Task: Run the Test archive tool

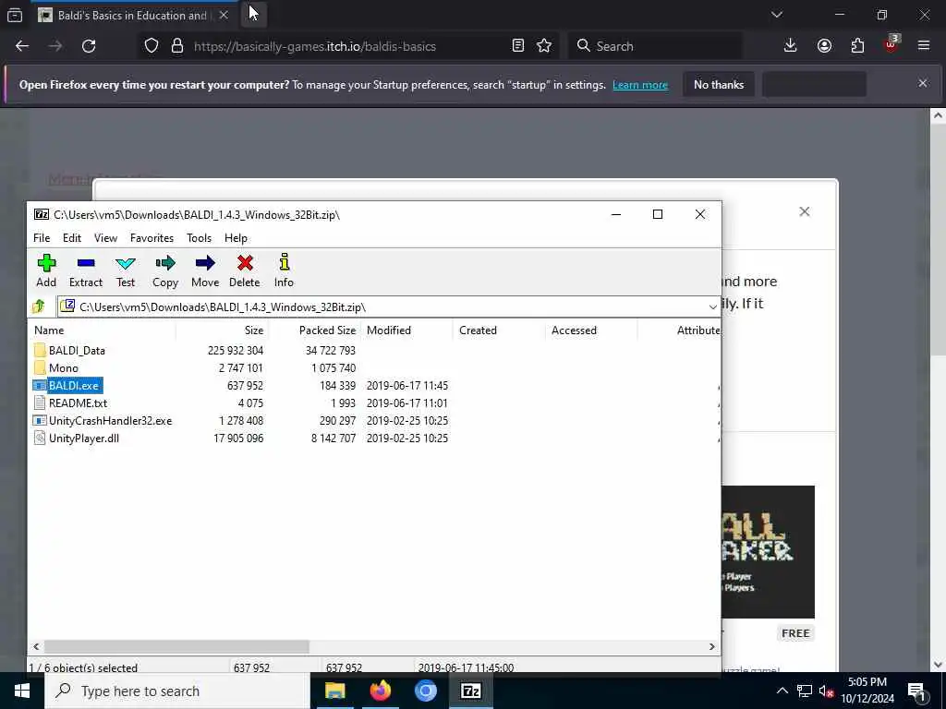Action: [126, 270]
